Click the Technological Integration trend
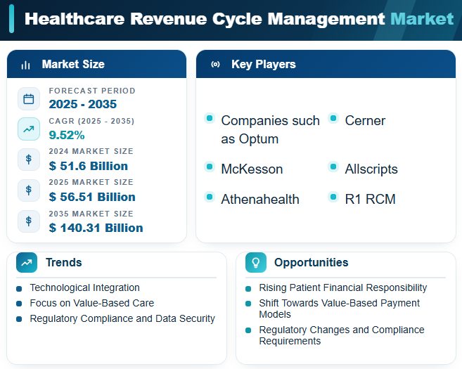The height and width of the screenshot is (369, 462). pos(84,287)
